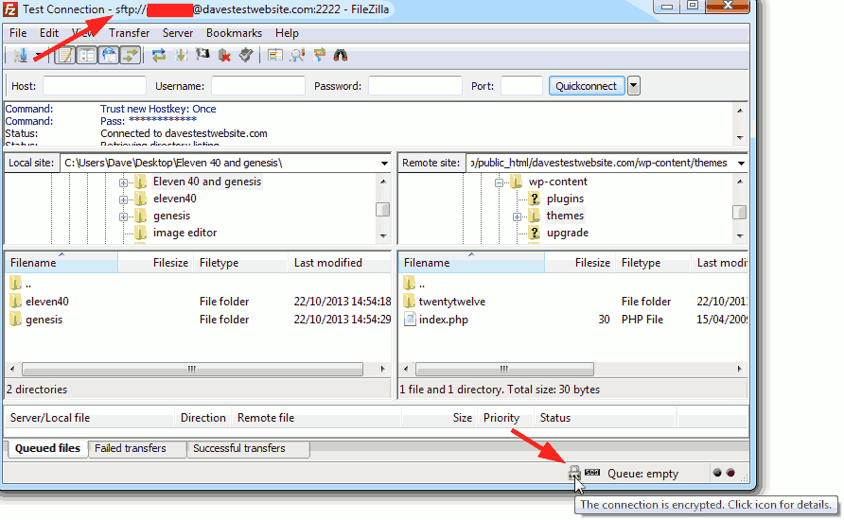Select wp-content folder in remote tree
The height and width of the screenshot is (520, 844).
click(x=557, y=182)
